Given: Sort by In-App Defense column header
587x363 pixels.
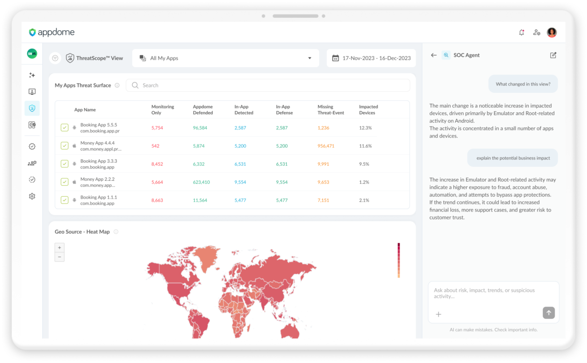Looking at the screenshot, I should (x=284, y=110).
